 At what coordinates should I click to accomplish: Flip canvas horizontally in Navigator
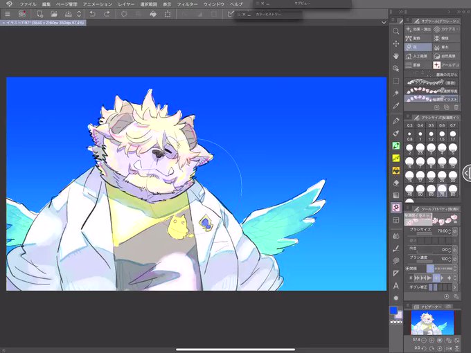point(448,348)
